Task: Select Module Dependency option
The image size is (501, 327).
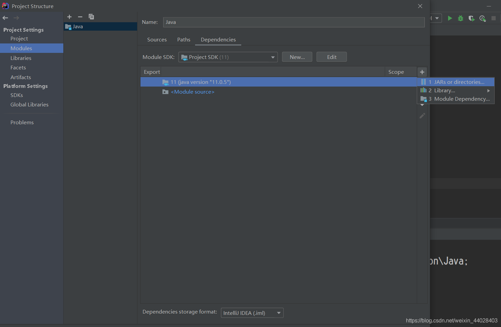Action: tap(456, 99)
